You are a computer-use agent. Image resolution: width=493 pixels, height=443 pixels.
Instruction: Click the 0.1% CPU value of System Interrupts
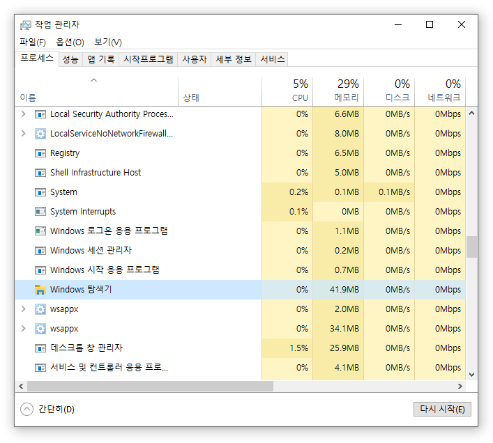[x=298, y=212]
